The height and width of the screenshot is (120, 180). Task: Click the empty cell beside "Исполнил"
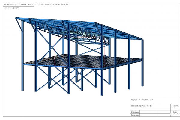[149, 112]
